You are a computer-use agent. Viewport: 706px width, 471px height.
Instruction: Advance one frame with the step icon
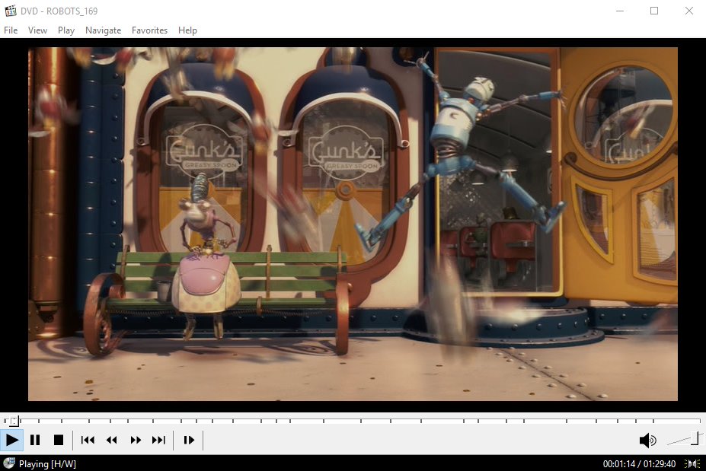[188, 440]
